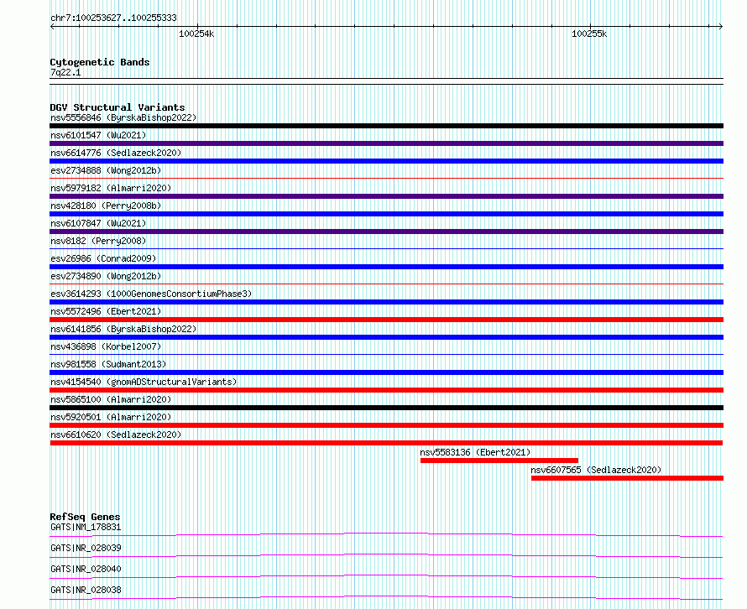This screenshot has height=609, width=747.
Task: Open variant nsv6614776 (Sedlazeck2020)
Action: pyautogui.click(x=116, y=153)
